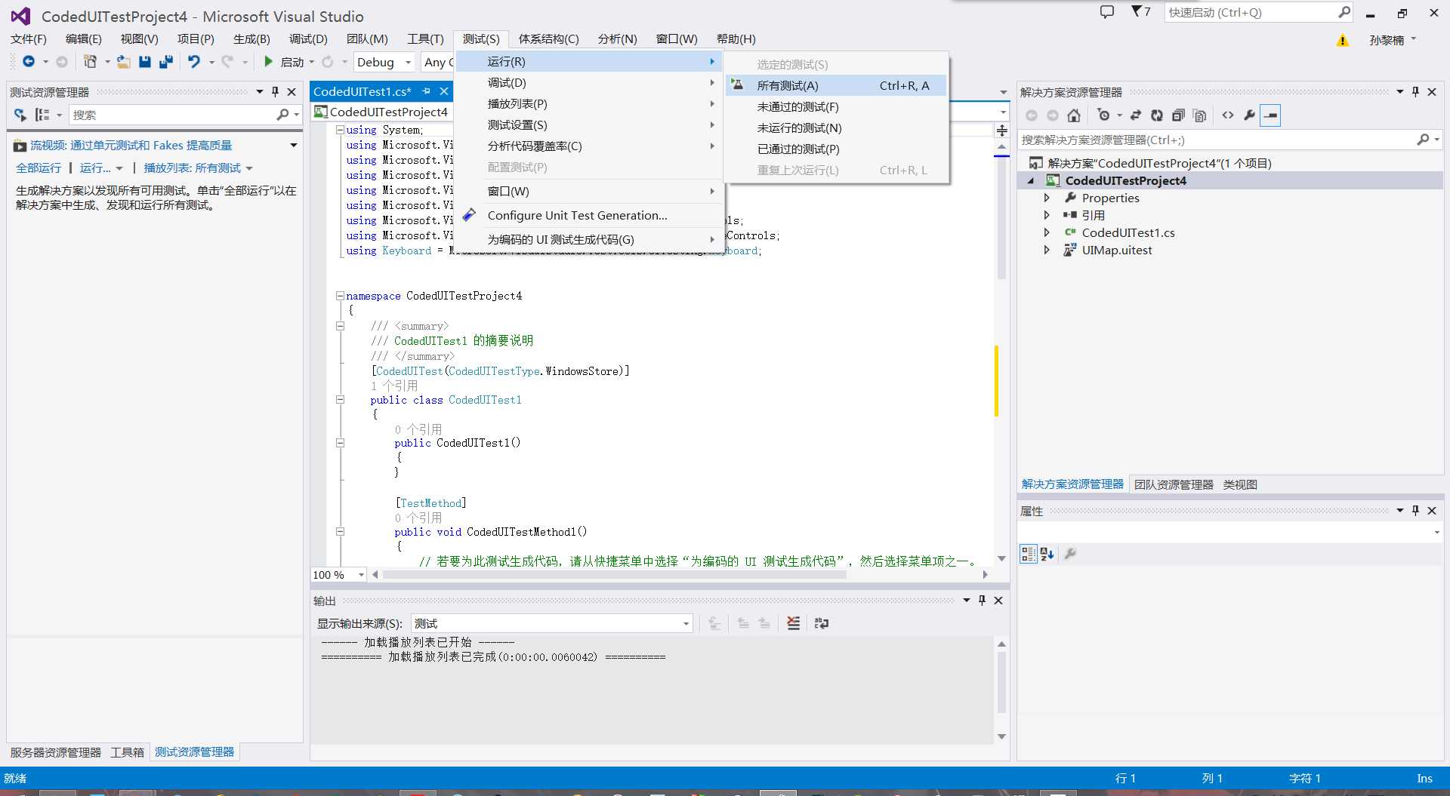Toggle word wrap in output panel
Image resolution: width=1450 pixels, height=796 pixels.
click(x=822, y=623)
